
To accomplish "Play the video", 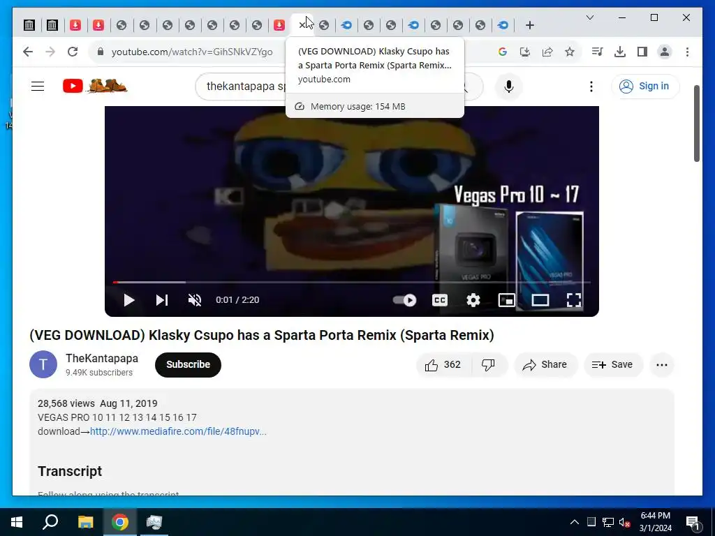I will coord(129,300).
